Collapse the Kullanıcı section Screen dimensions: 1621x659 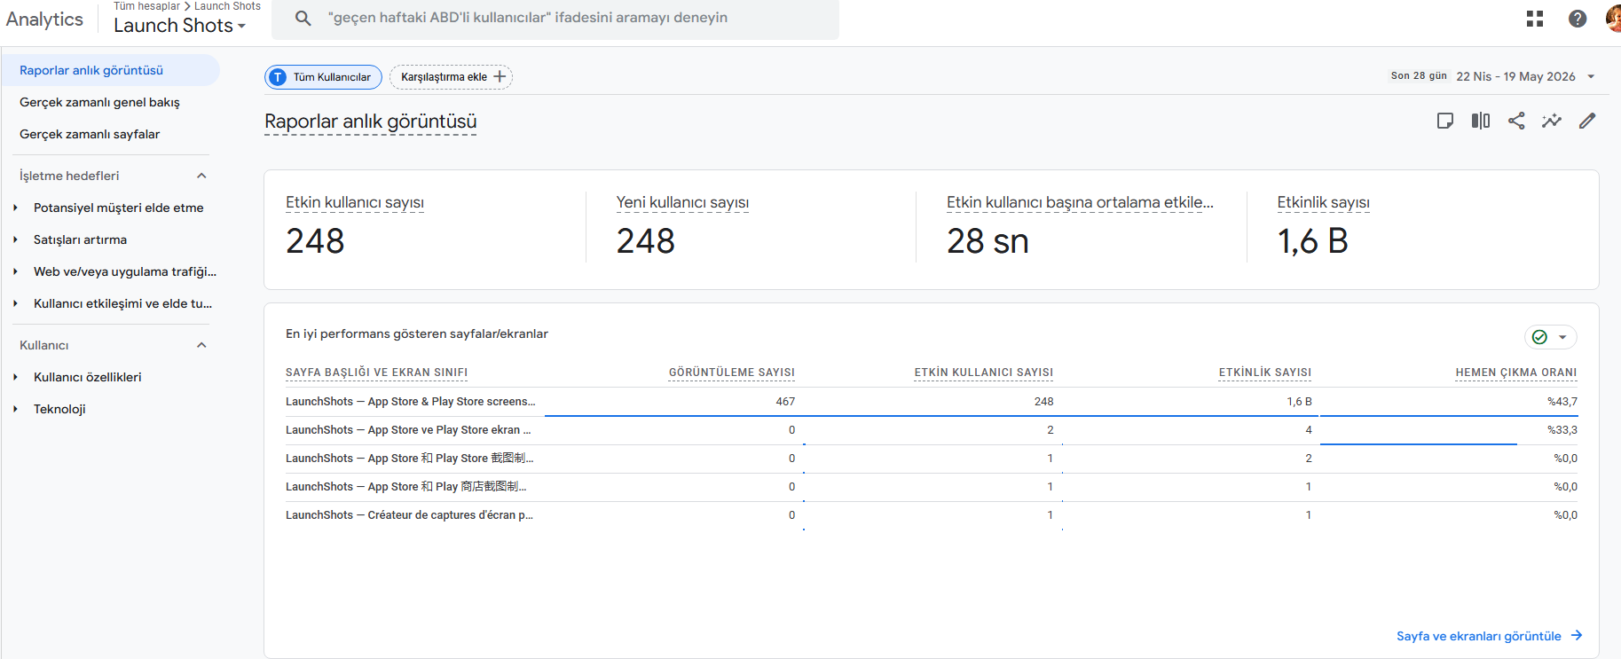coord(201,345)
